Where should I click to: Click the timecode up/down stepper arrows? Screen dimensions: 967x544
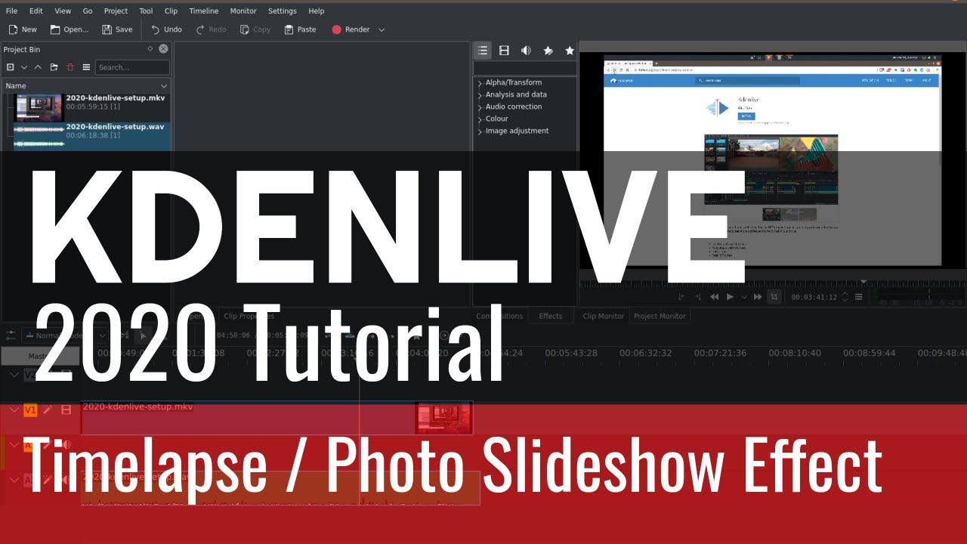pos(845,298)
